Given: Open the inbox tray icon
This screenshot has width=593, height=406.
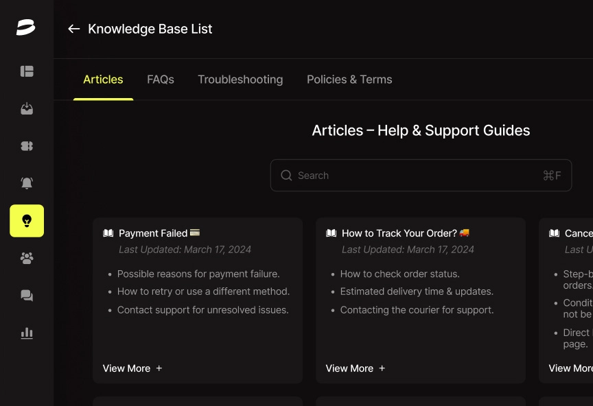Looking at the screenshot, I should click(x=27, y=108).
